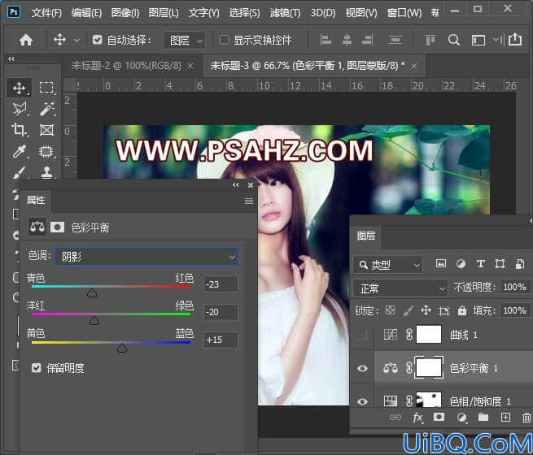Toggle 自动选择 checkbox

click(x=97, y=40)
